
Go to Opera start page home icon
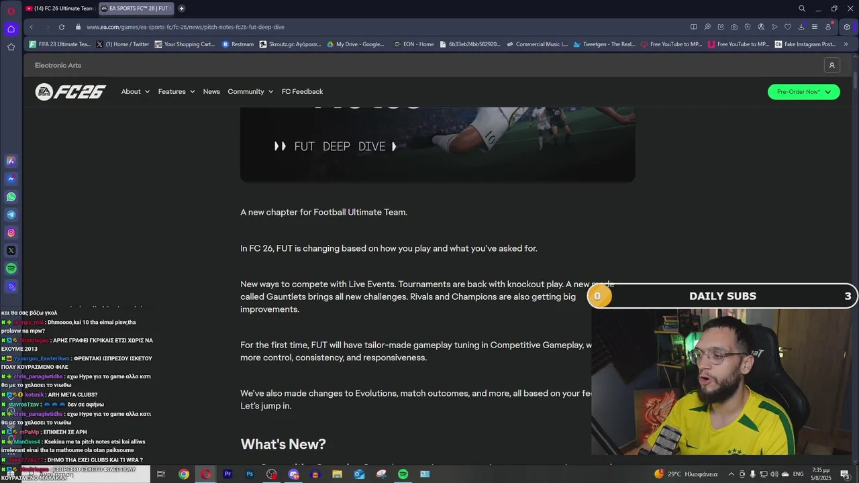tap(11, 29)
